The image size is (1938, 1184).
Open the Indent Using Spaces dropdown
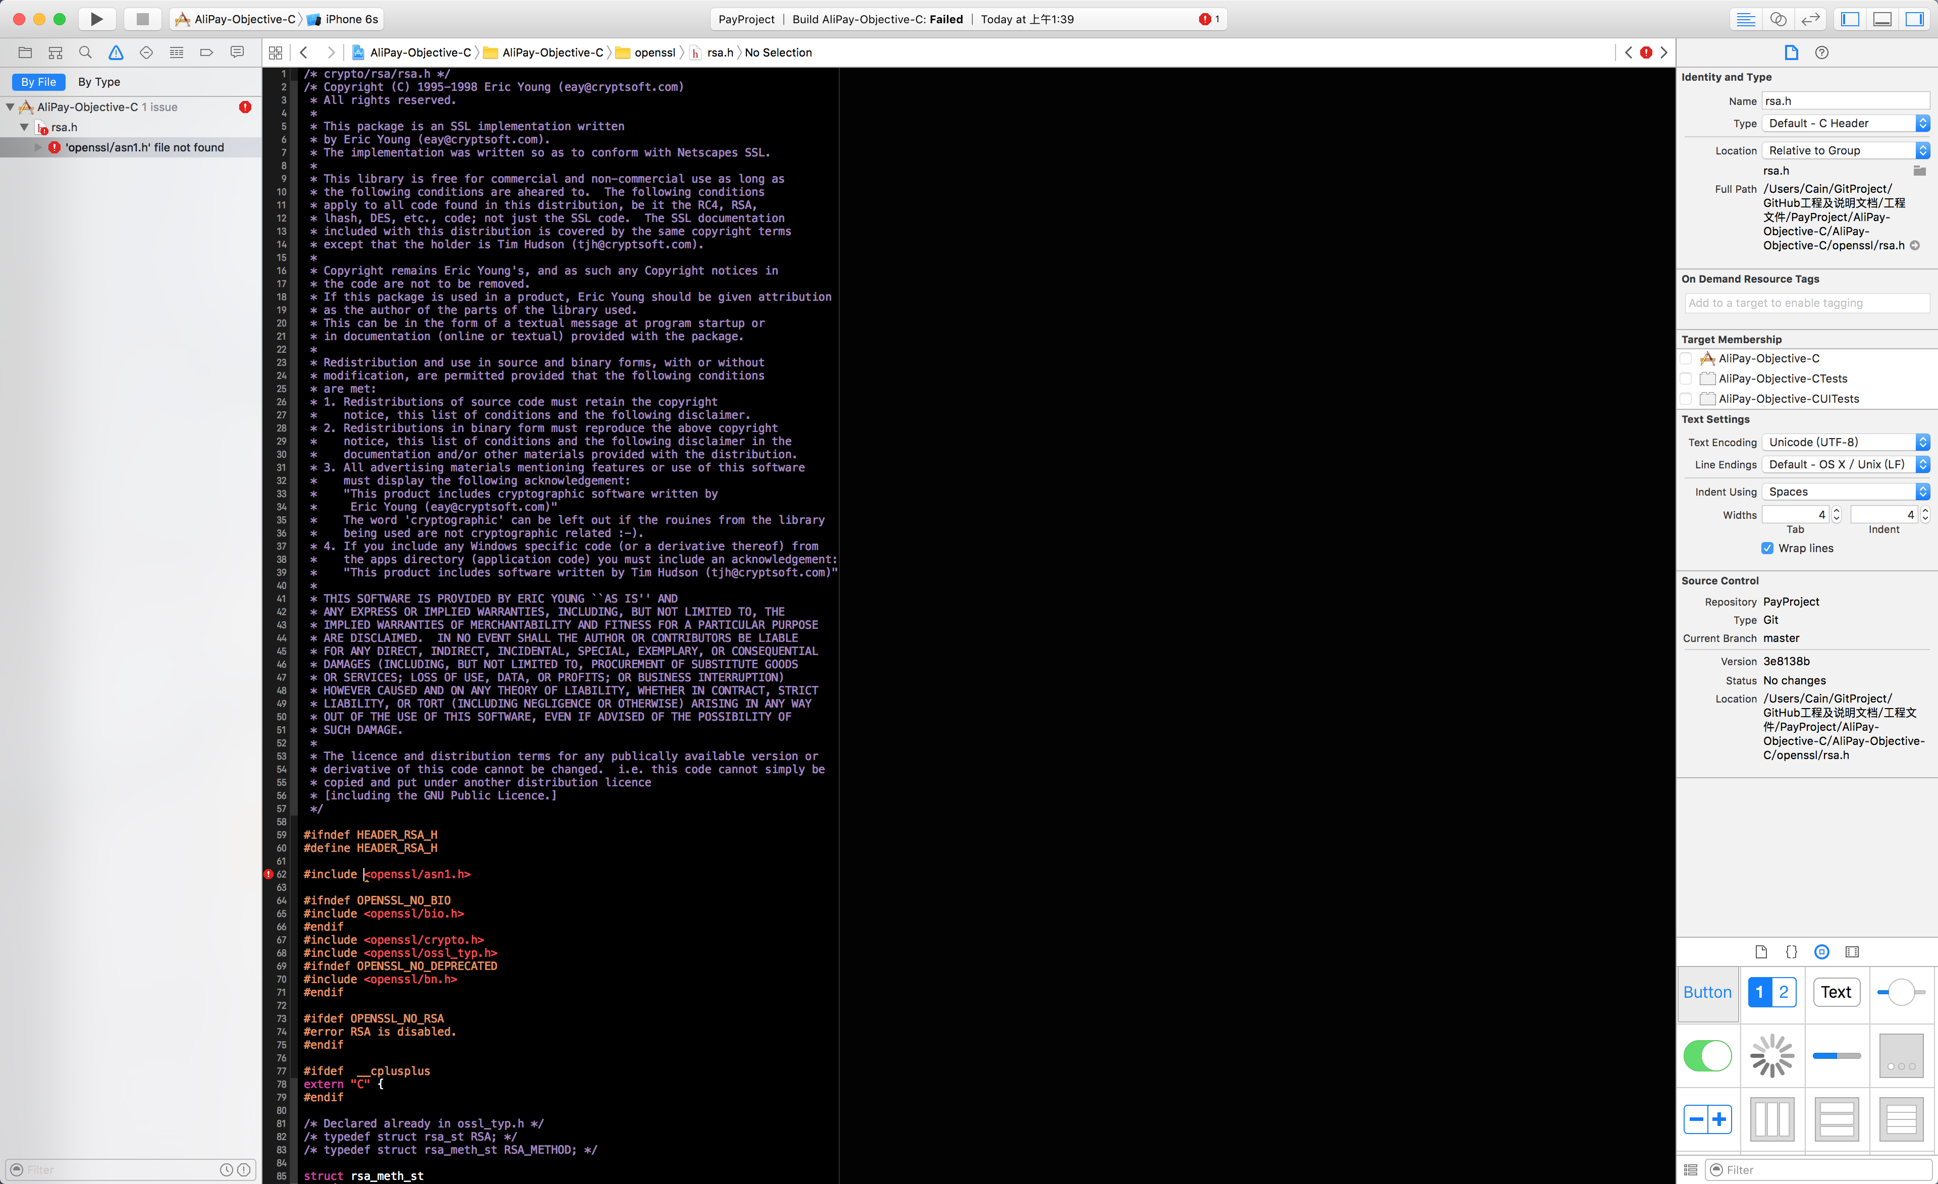(x=1845, y=492)
